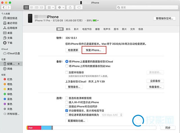This screenshot has width=180, height=133.
Task: Enable 加密本地备份 checkbox
Action: pos(67,72)
